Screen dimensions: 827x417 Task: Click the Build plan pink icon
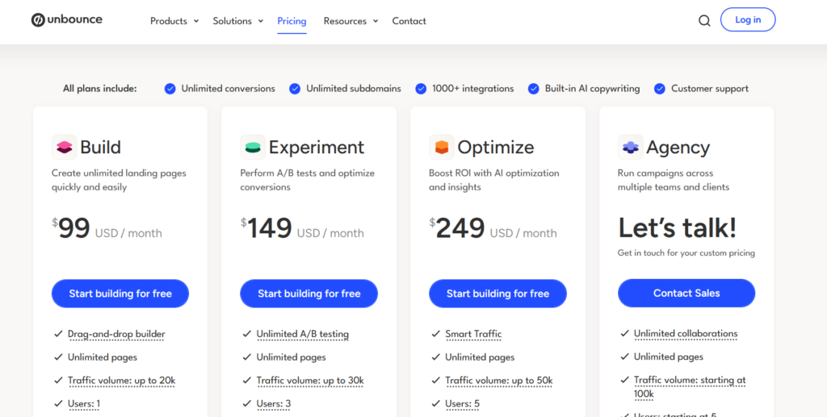point(64,147)
